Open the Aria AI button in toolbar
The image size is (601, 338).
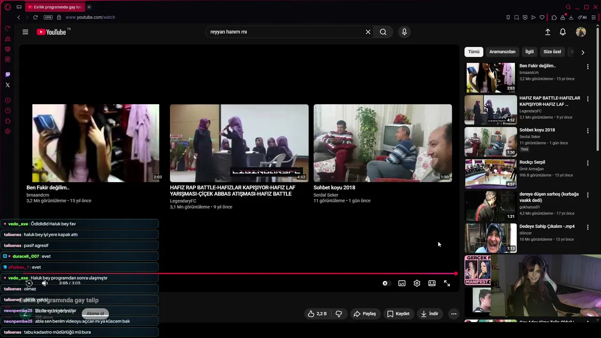(x=582, y=17)
